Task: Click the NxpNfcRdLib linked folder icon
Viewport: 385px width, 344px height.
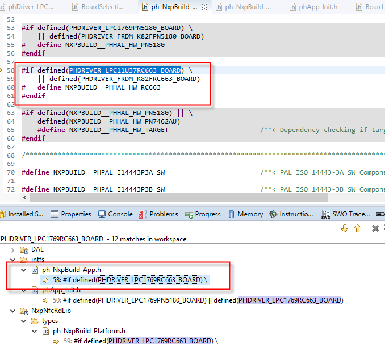Action: (x=24, y=311)
